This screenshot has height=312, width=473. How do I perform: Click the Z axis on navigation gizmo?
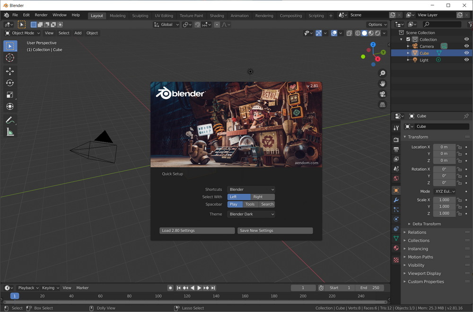[373, 45]
